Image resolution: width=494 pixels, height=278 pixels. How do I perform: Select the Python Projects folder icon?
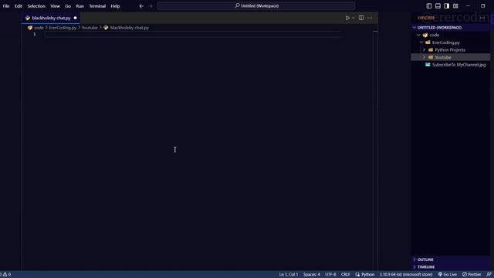point(431,49)
